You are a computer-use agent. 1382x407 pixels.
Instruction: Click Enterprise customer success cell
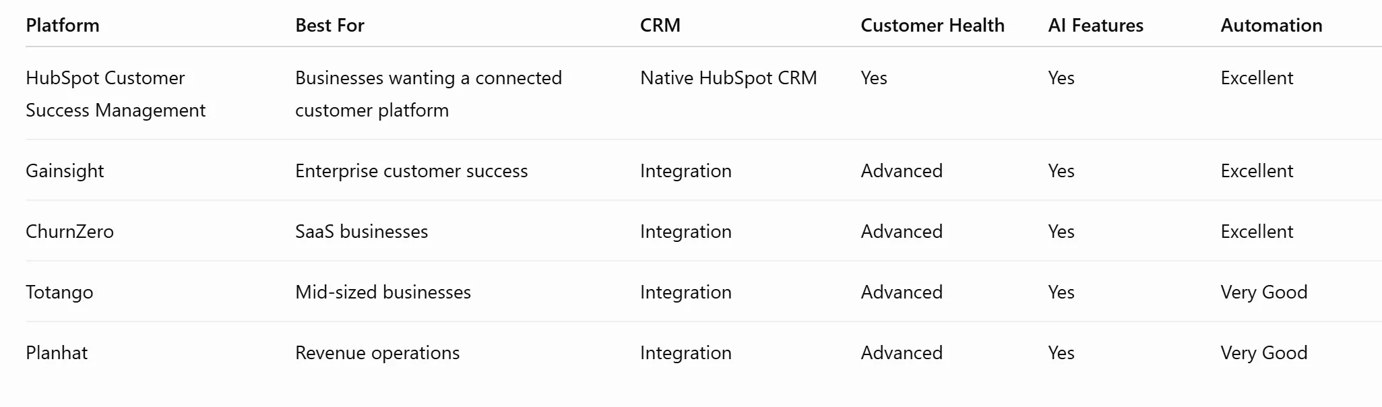tap(412, 171)
